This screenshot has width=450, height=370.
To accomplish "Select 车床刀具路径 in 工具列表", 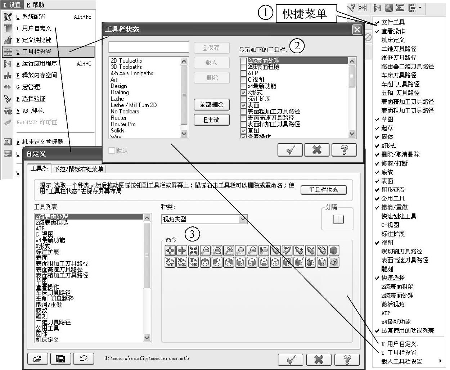I will [53, 293].
